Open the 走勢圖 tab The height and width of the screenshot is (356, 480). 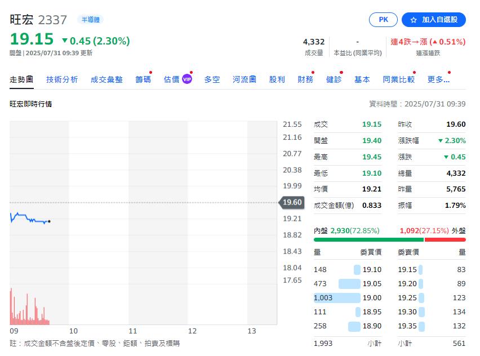(21, 79)
